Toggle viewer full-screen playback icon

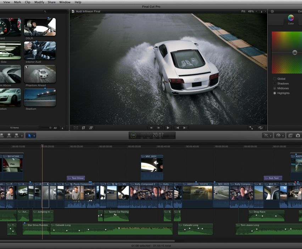click(x=251, y=128)
